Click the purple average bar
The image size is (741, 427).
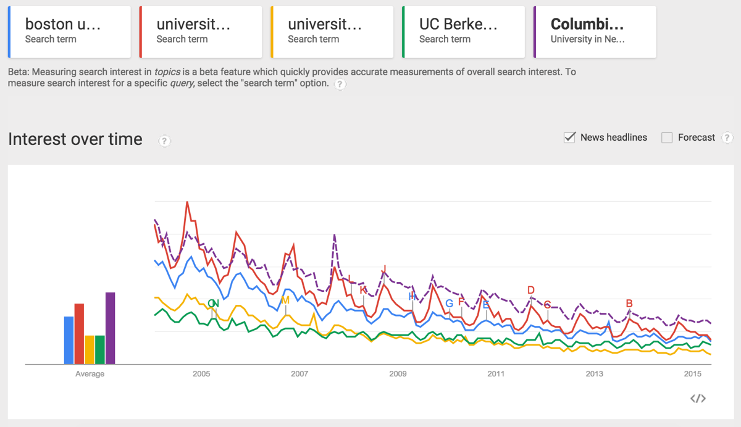click(x=110, y=328)
